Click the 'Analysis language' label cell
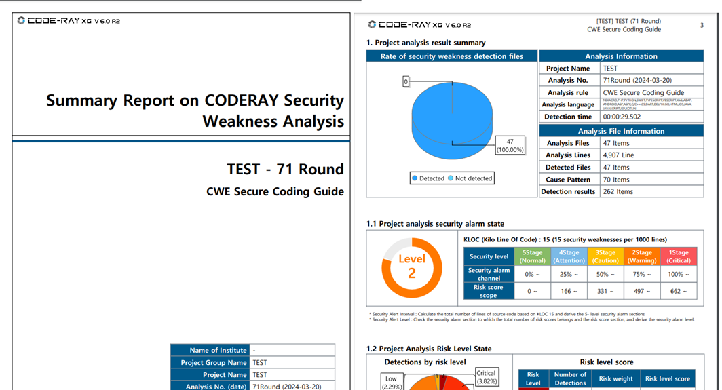 pyautogui.click(x=569, y=104)
